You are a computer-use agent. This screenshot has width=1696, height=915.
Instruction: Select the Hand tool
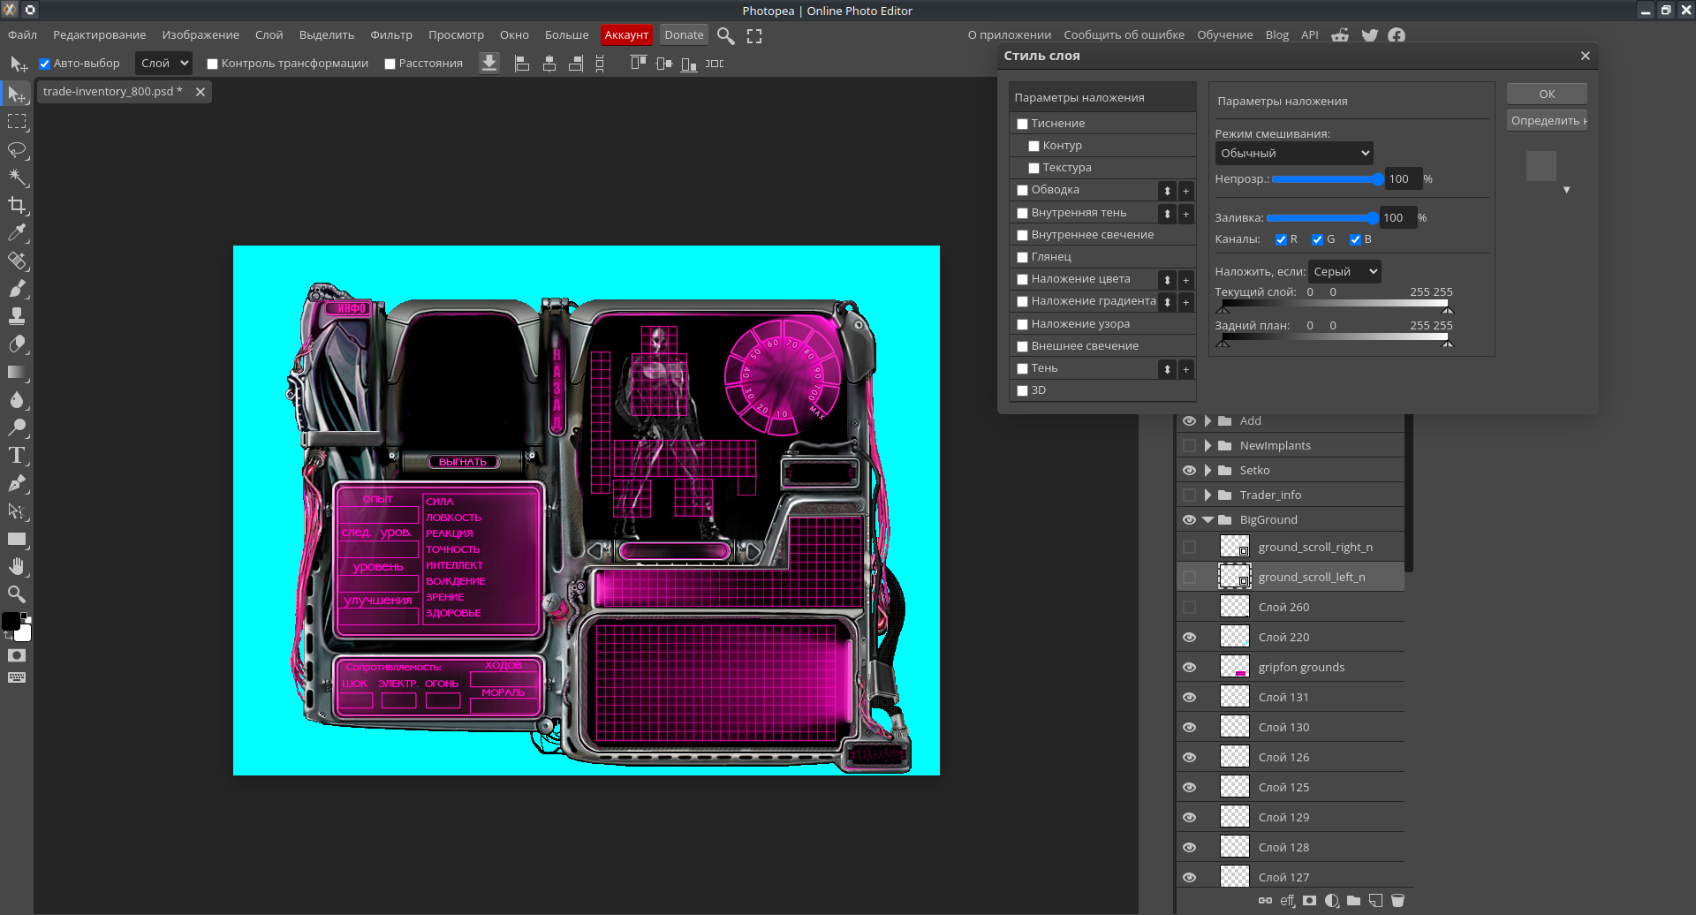pos(17,566)
